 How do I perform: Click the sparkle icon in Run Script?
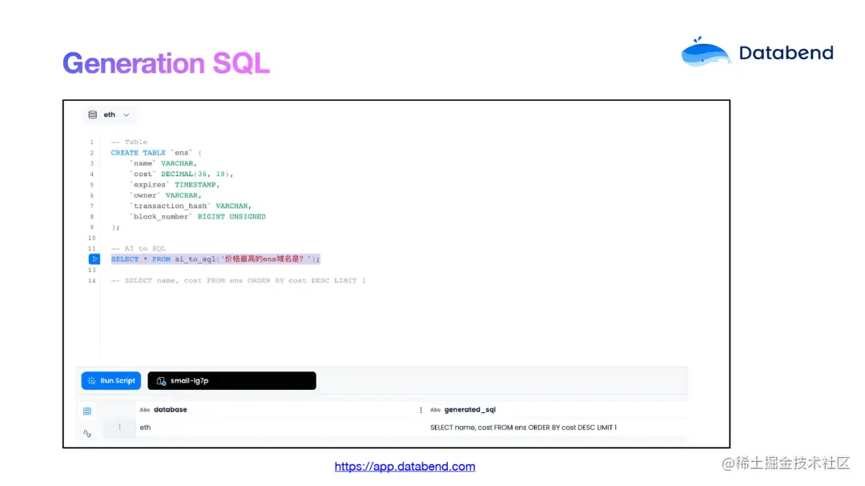(x=91, y=380)
